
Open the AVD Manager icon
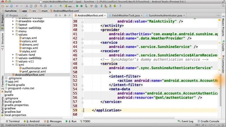point(106,6)
